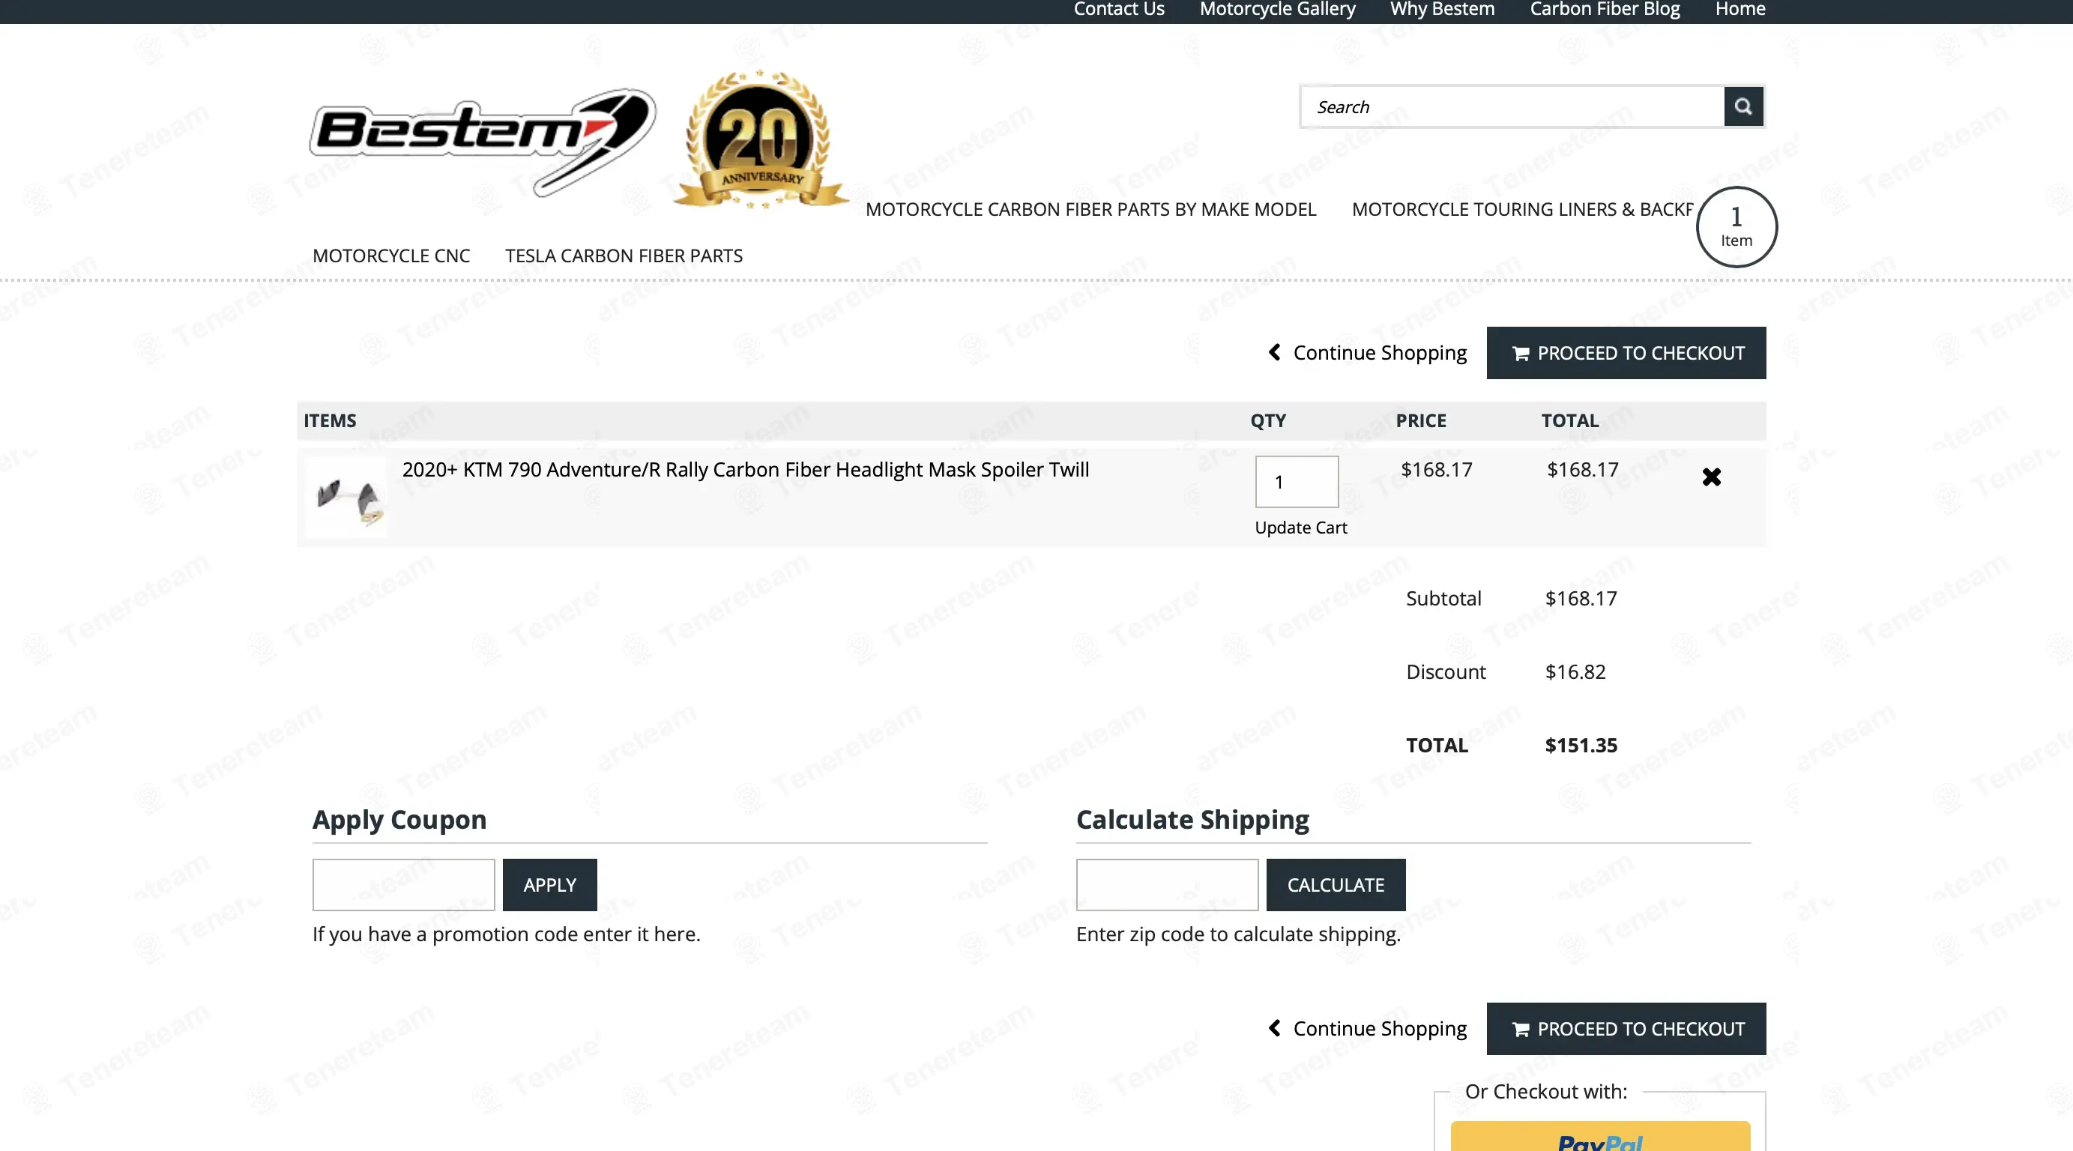
Task: Focus the Search input field
Action: tap(1513, 106)
